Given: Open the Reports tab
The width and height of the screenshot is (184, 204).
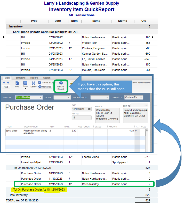Looking at the screenshot, I should point(34,78).
